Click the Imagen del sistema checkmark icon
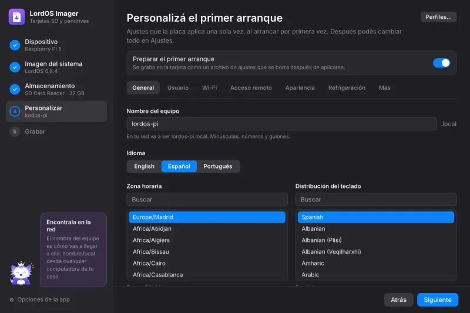The width and height of the screenshot is (470, 313). point(15,68)
